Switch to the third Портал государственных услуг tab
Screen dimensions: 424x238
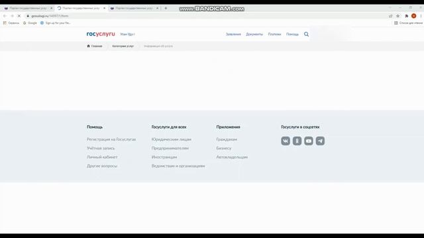click(x=134, y=9)
